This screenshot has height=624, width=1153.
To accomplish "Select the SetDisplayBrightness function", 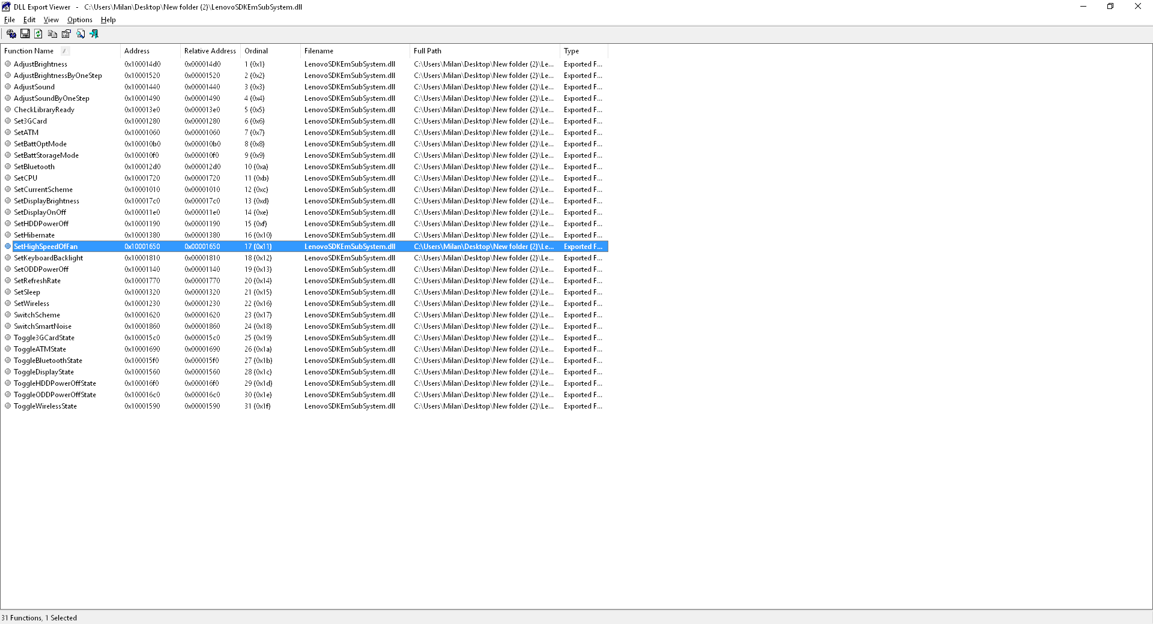I will (46, 201).
